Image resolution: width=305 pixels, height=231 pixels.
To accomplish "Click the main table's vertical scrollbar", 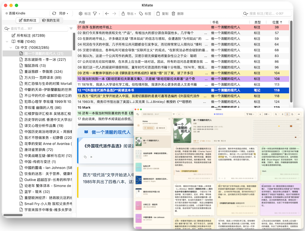I will 291,61.
